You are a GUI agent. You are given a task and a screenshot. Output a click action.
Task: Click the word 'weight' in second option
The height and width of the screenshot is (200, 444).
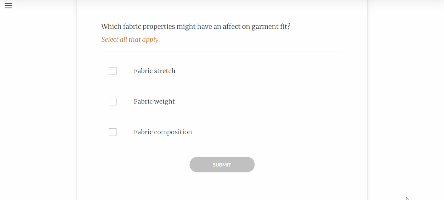coord(164,102)
